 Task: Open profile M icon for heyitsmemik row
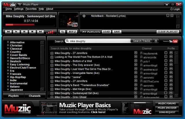(x=171, y=53)
